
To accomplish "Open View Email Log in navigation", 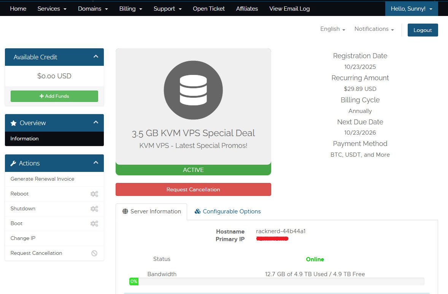I will 289,9.
